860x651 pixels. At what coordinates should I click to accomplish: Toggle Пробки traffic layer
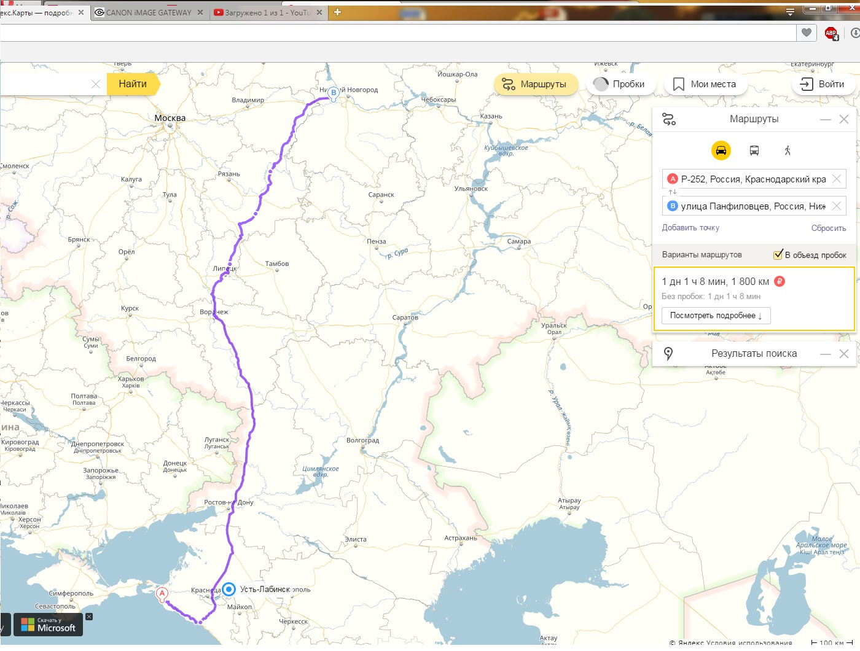620,84
